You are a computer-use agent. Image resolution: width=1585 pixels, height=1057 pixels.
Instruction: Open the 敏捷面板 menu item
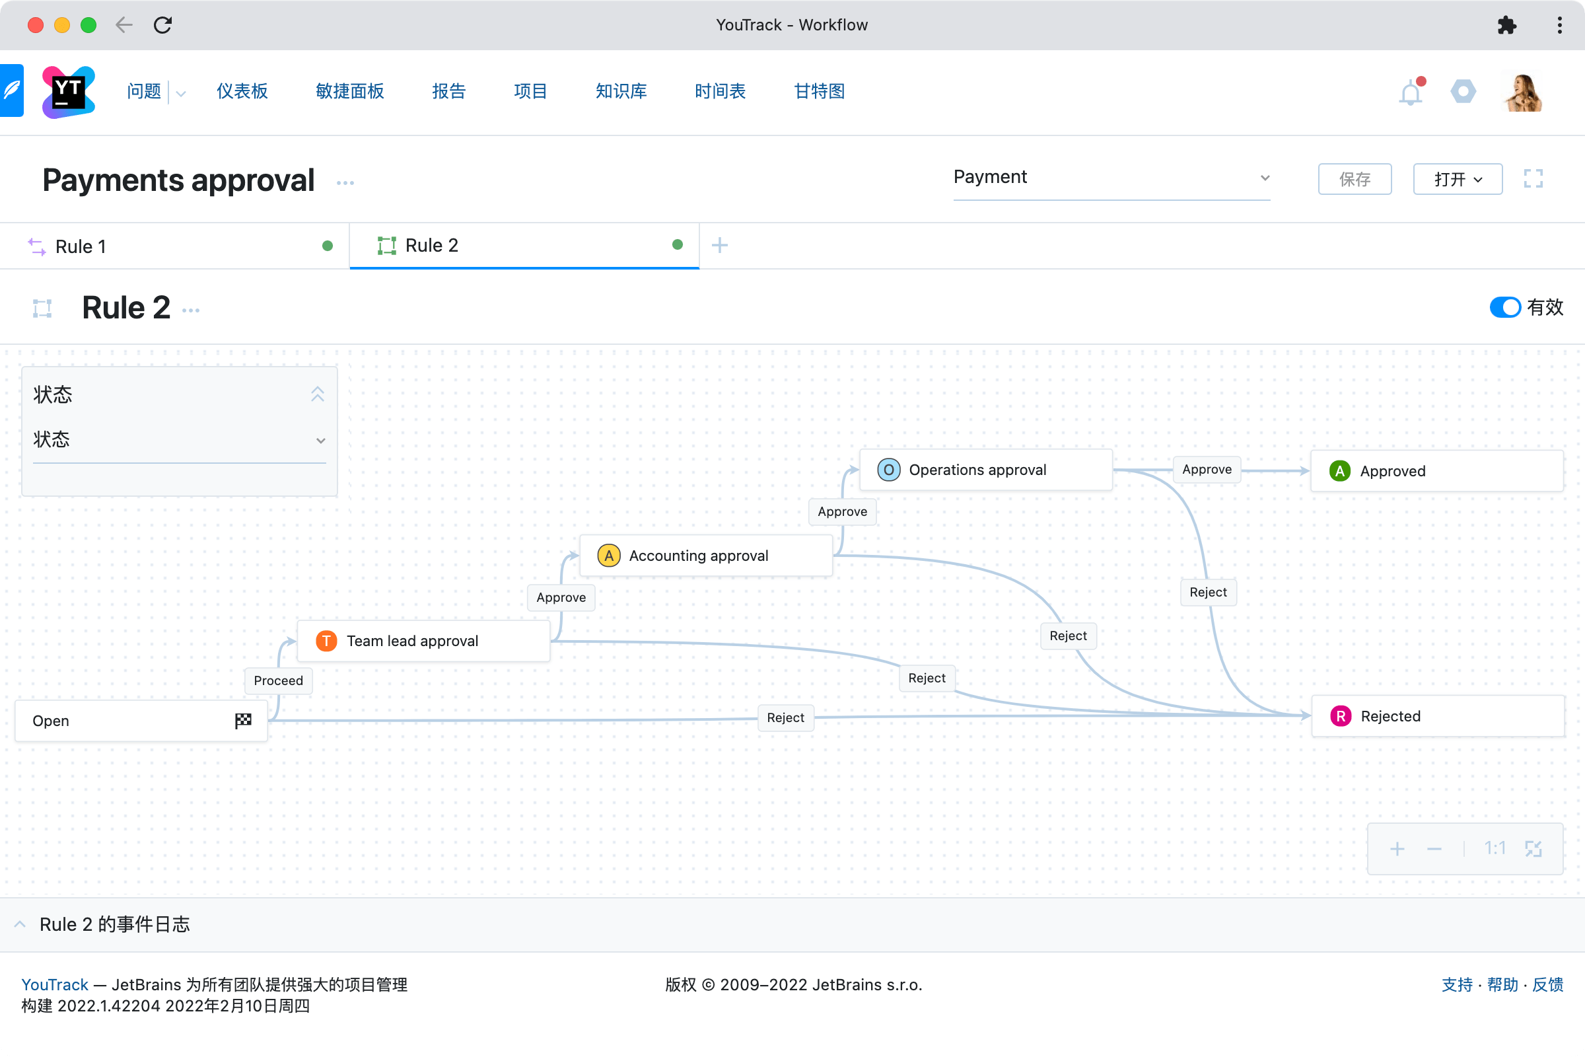(x=350, y=91)
